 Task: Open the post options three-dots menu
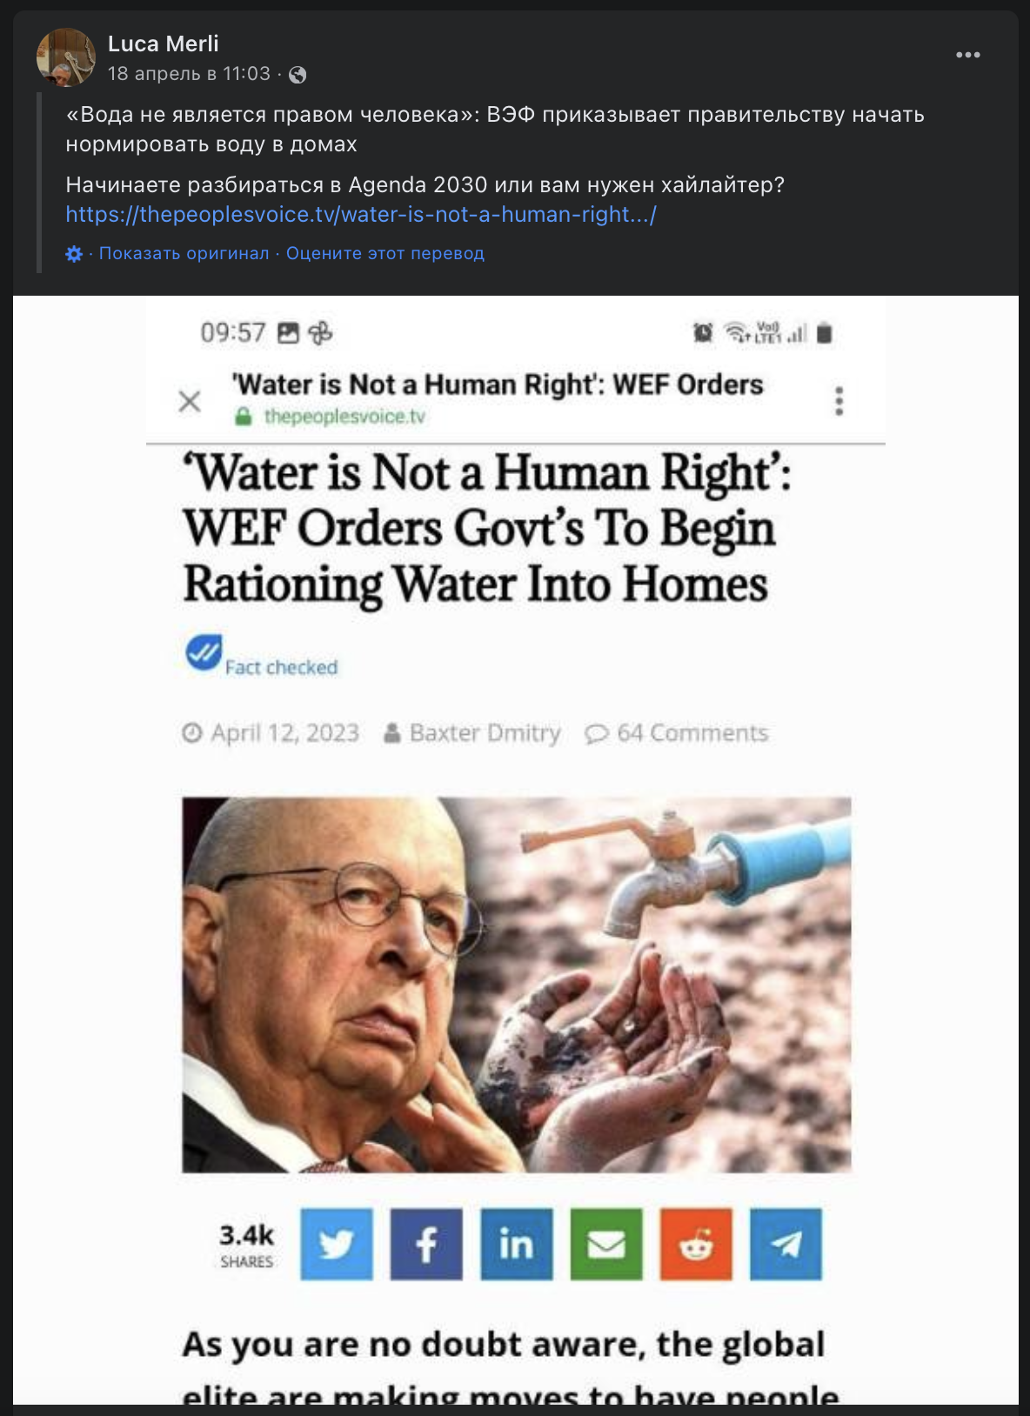pos(967,55)
